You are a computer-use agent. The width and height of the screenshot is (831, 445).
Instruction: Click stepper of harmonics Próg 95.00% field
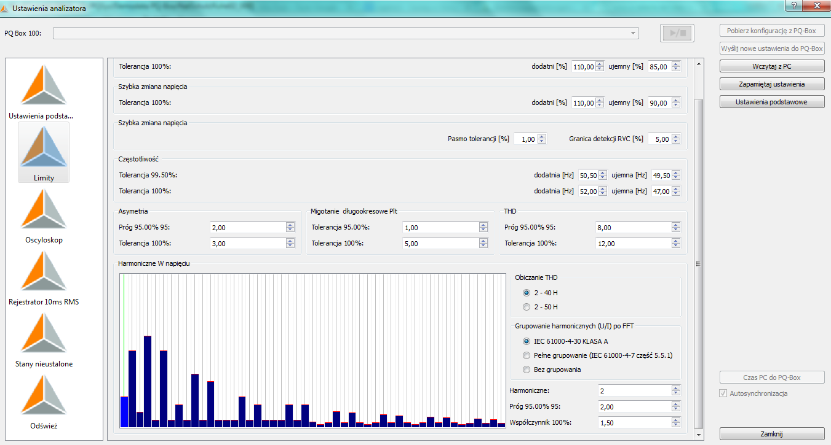coord(676,406)
